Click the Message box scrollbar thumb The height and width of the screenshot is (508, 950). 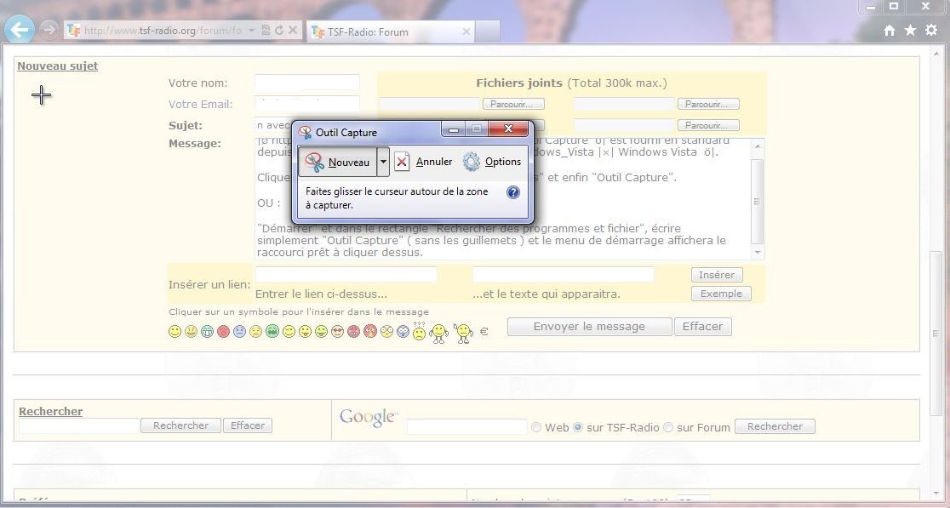758,202
